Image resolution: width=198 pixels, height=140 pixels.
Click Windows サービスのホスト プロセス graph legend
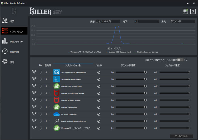(x=84, y=52)
